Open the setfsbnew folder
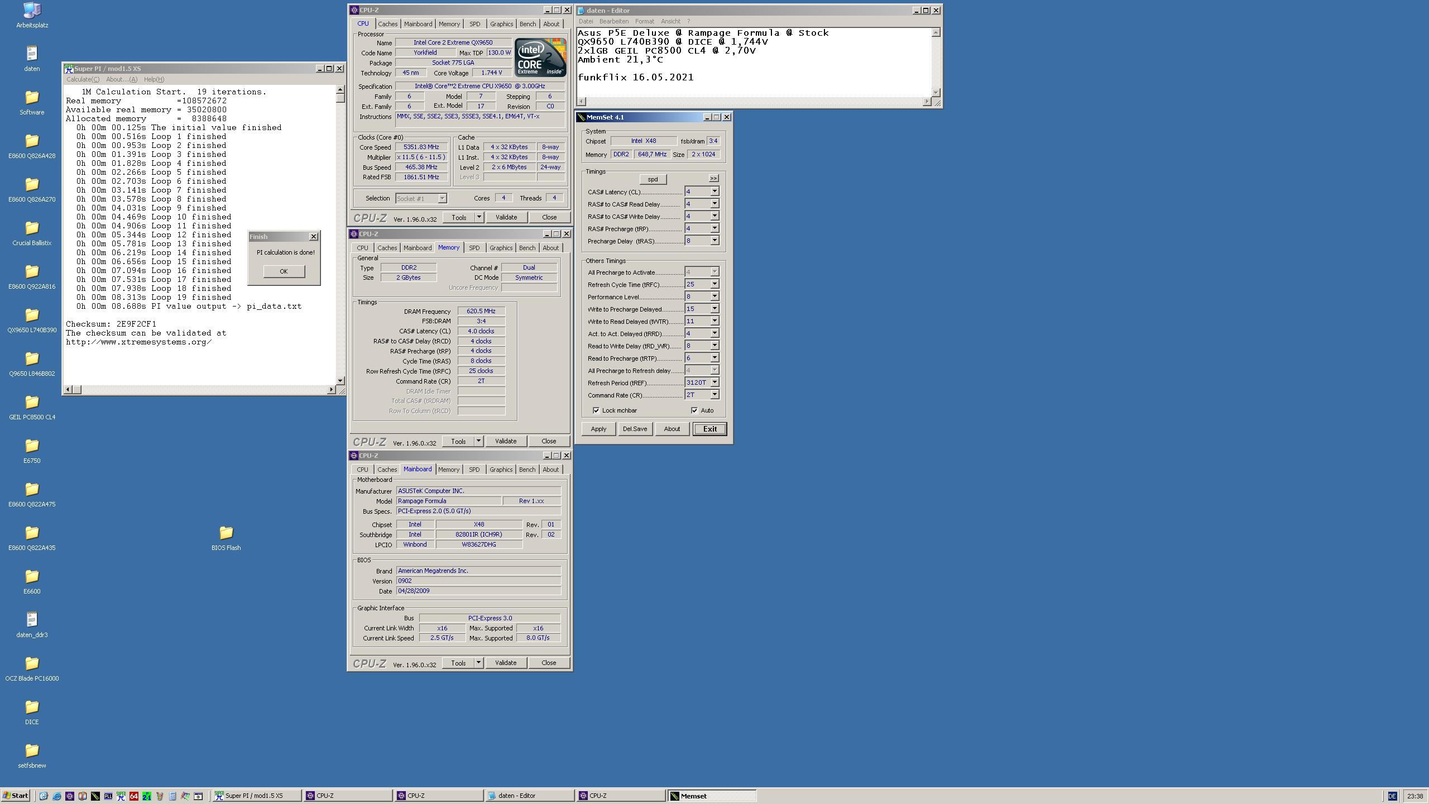The height and width of the screenshot is (804, 1429). 32,755
